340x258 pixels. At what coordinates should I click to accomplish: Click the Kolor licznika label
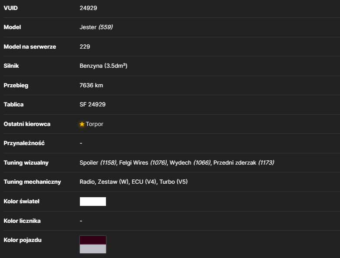click(22, 221)
